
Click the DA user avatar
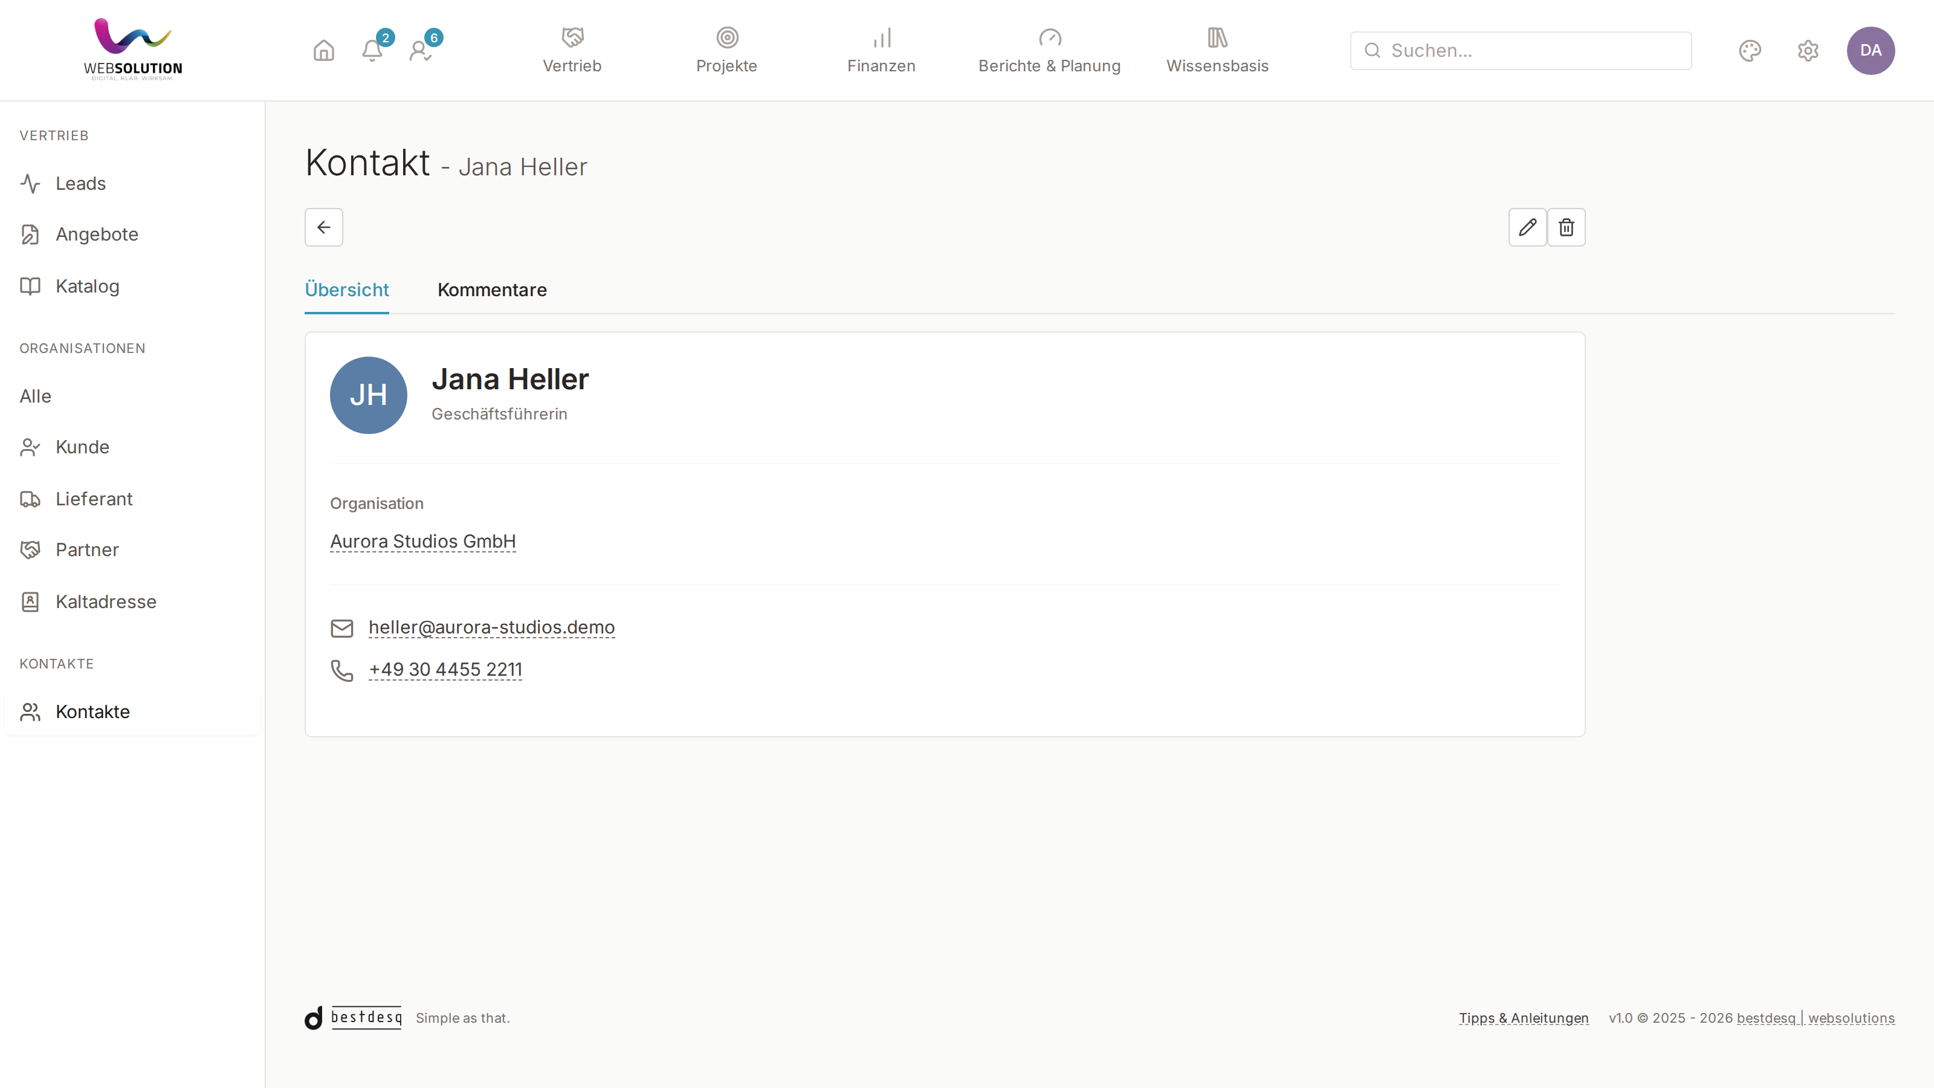click(1870, 50)
